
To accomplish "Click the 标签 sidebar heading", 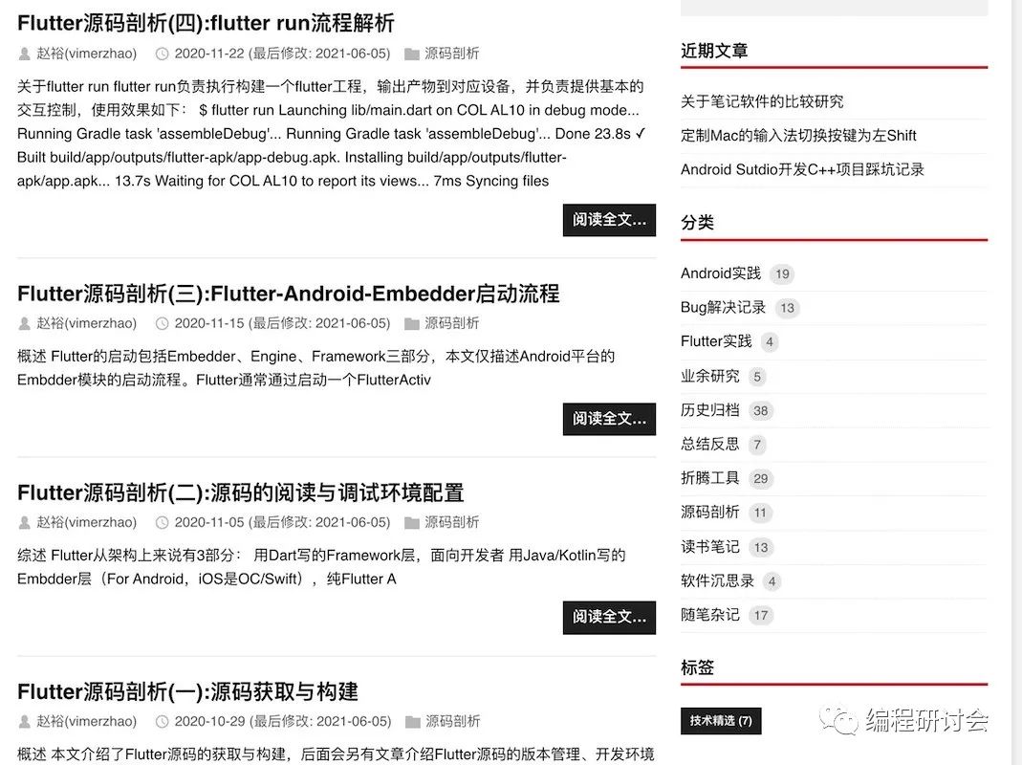I will click(697, 667).
